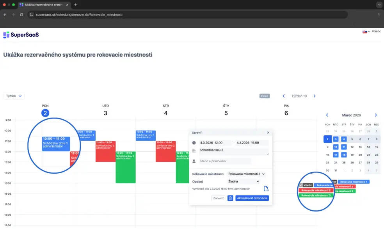
Task: Go to next week arrow
Action: click(x=315, y=96)
